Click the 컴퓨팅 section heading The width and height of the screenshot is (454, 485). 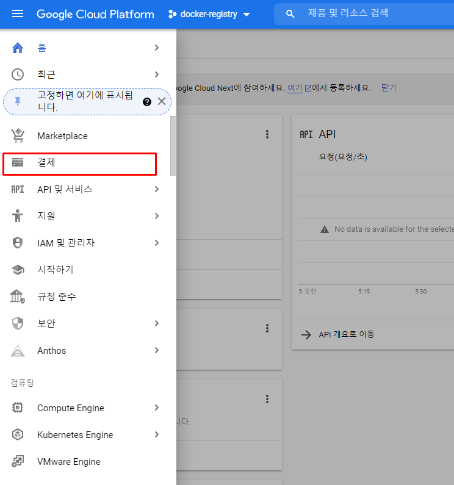[x=23, y=383]
